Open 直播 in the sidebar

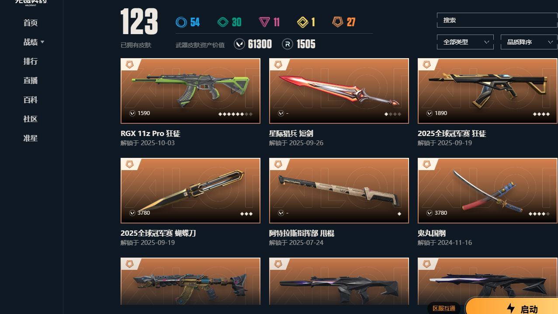click(31, 80)
